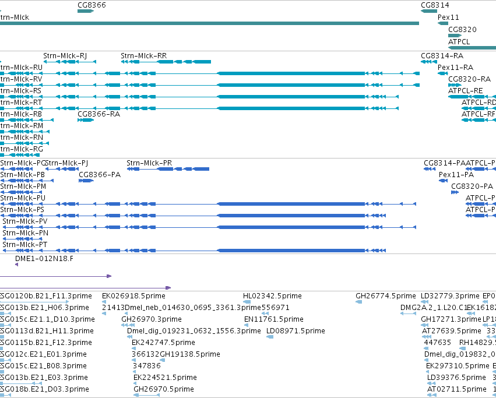Select EST label EK026918.5prime
The width and height of the screenshot is (496, 398).
pos(133,296)
